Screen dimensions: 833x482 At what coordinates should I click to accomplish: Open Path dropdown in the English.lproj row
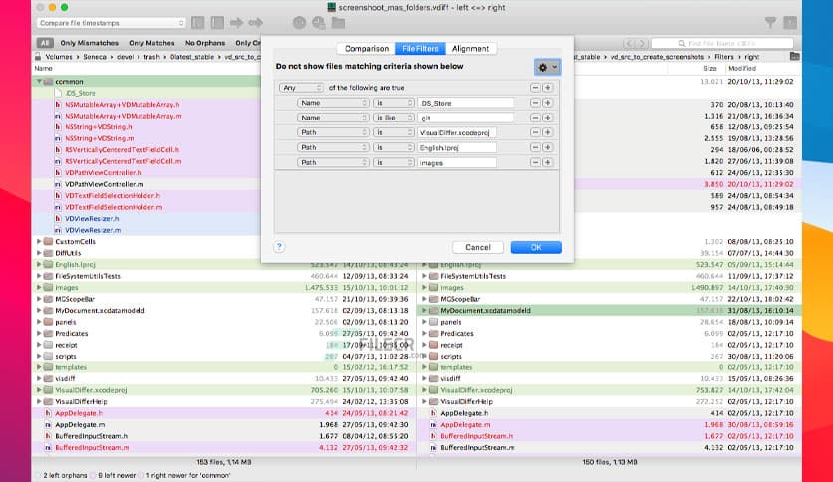(333, 147)
